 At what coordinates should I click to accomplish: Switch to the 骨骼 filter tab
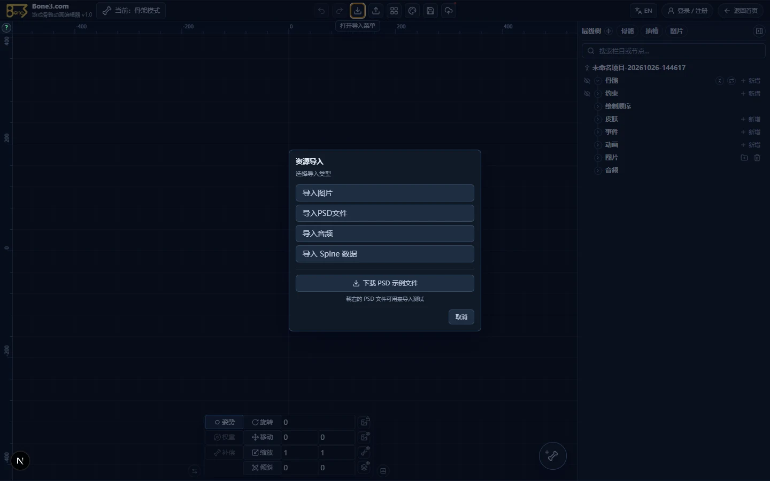(x=628, y=31)
